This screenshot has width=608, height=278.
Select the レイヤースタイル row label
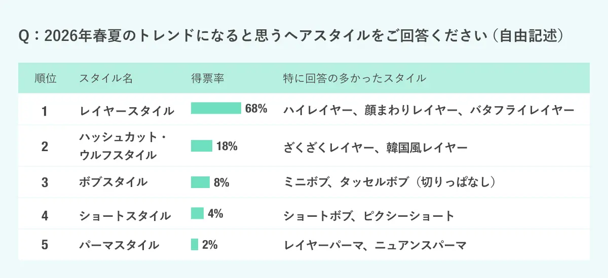click(x=127, y=110)
